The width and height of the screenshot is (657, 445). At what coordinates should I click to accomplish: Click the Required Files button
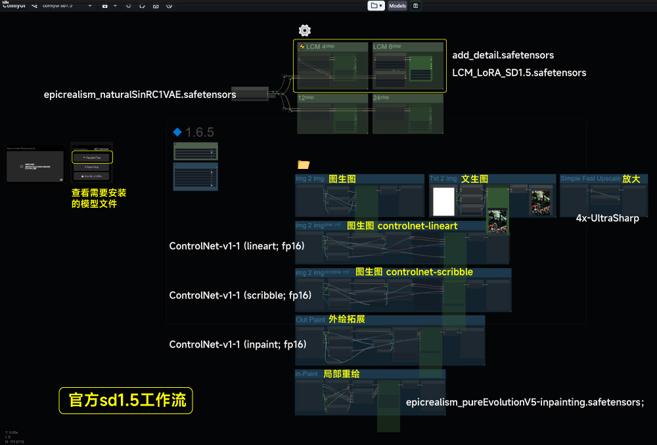point(92,158)
